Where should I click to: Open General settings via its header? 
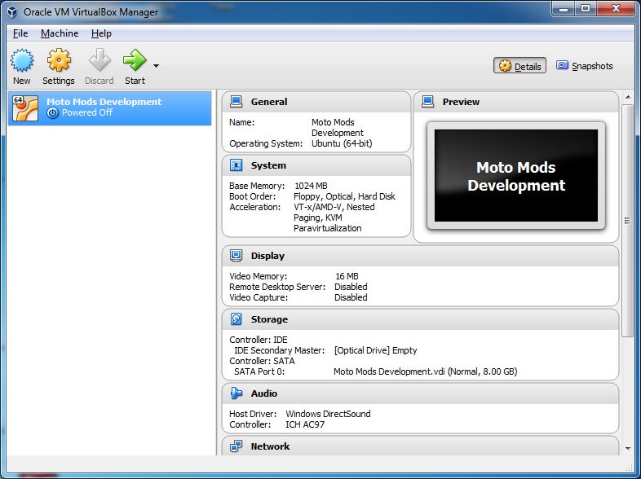point(269,102)
